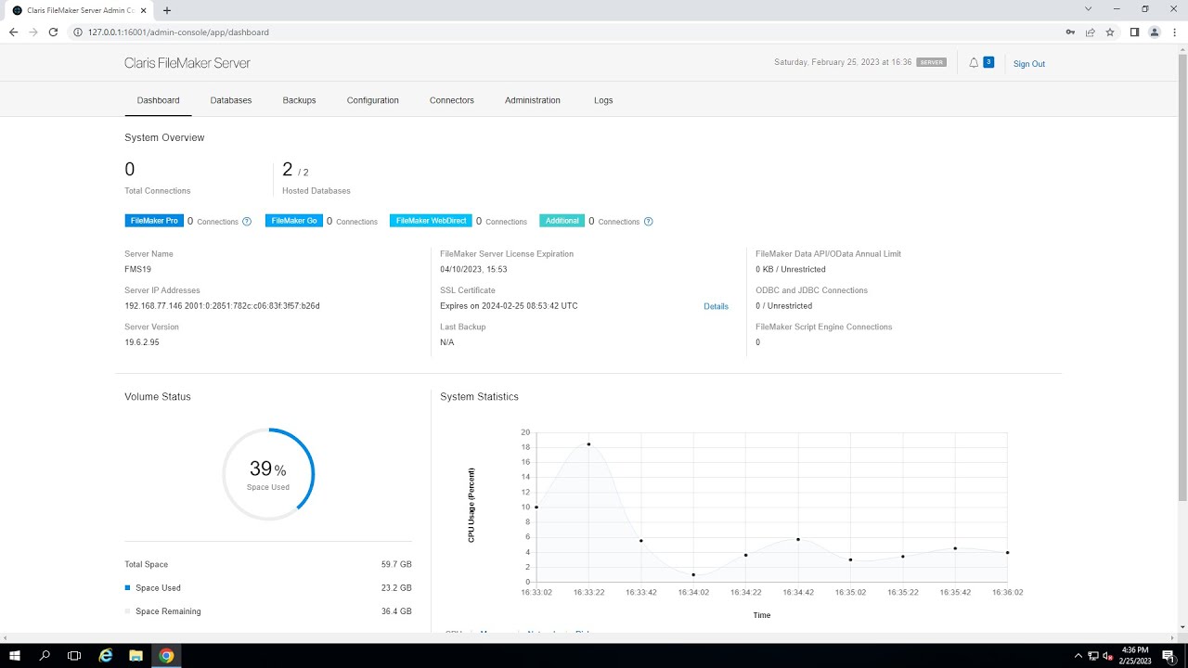This screenshot has width=1188, height=668.
Task: Click the page vertical scrollbar
Action: 1182,278
